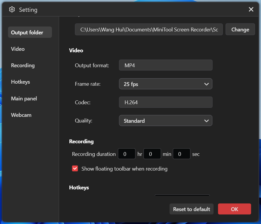Click the H.264 codec field
This screenshot has height=224, width=261.
pyautogui.click(x=165, y=102)
